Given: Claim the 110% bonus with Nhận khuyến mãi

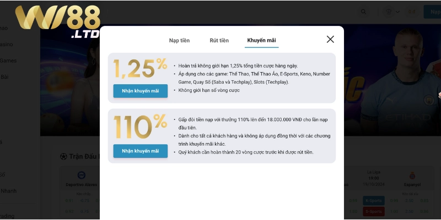Looking at the screenshot, I should [141, 151].
